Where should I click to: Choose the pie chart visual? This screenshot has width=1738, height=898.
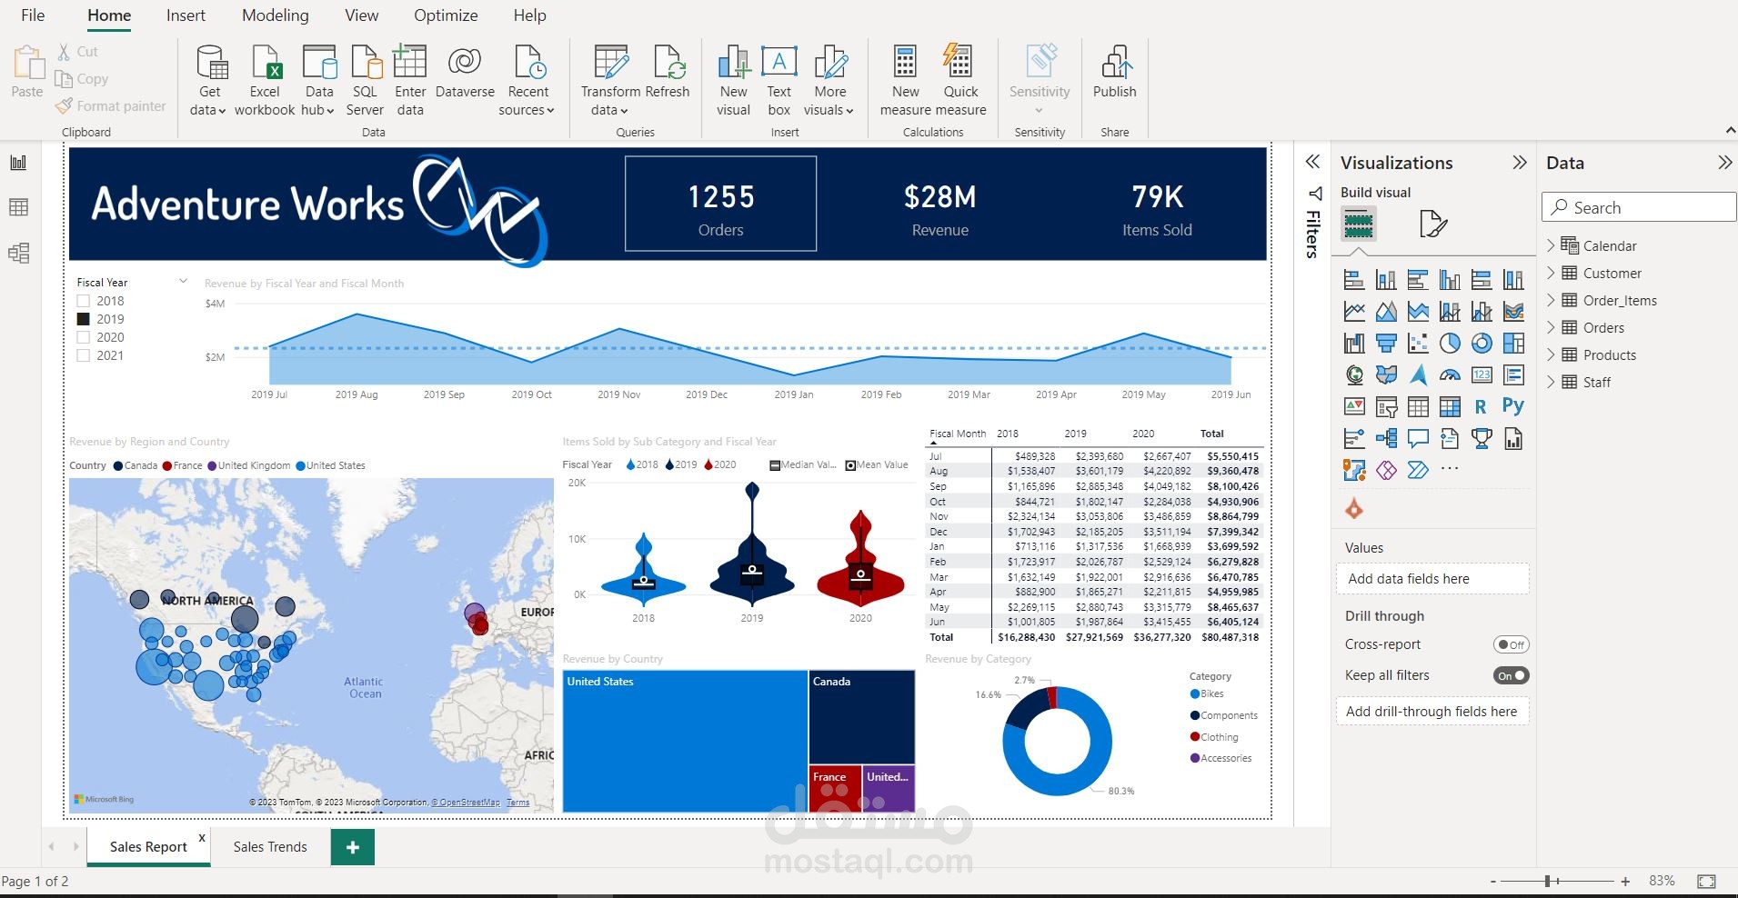(1450, 343)
